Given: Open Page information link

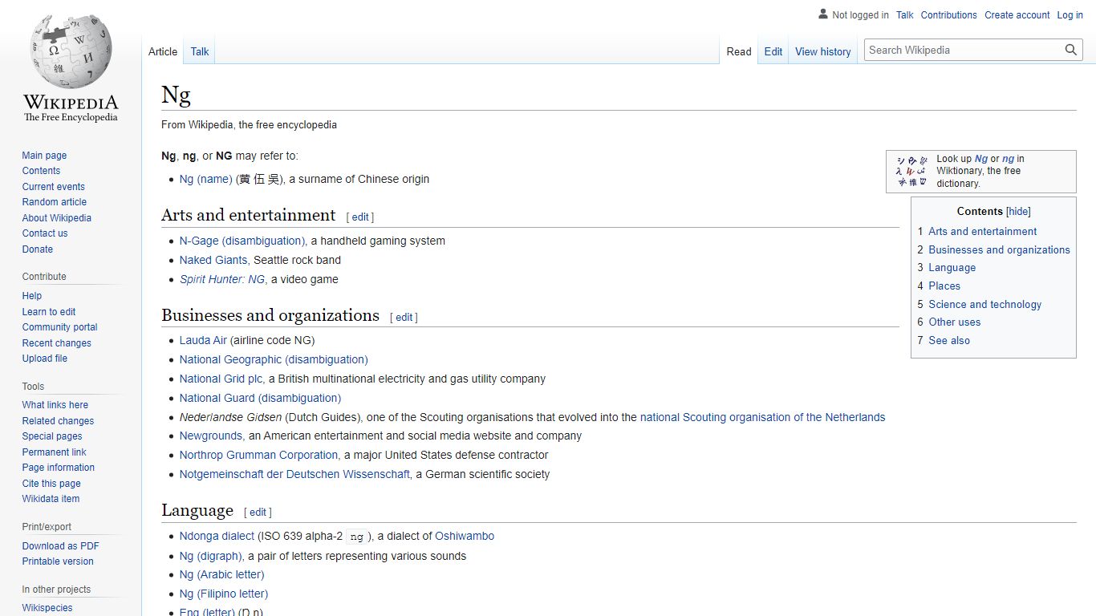Looking at the screenshot, I should click(58, 468).
